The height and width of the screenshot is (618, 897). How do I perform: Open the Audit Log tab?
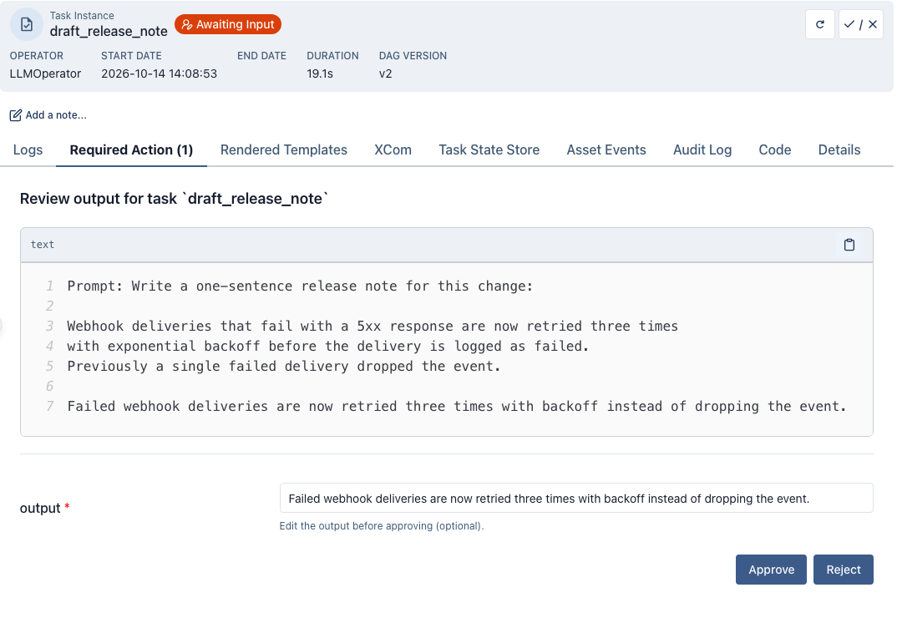[x=702, y=150]
